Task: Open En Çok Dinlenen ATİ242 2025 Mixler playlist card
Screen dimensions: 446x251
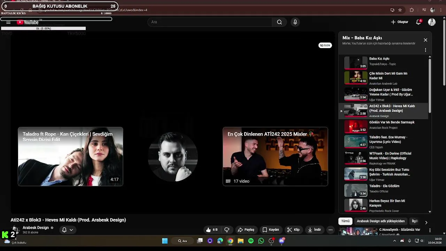Action: [275, 157]
